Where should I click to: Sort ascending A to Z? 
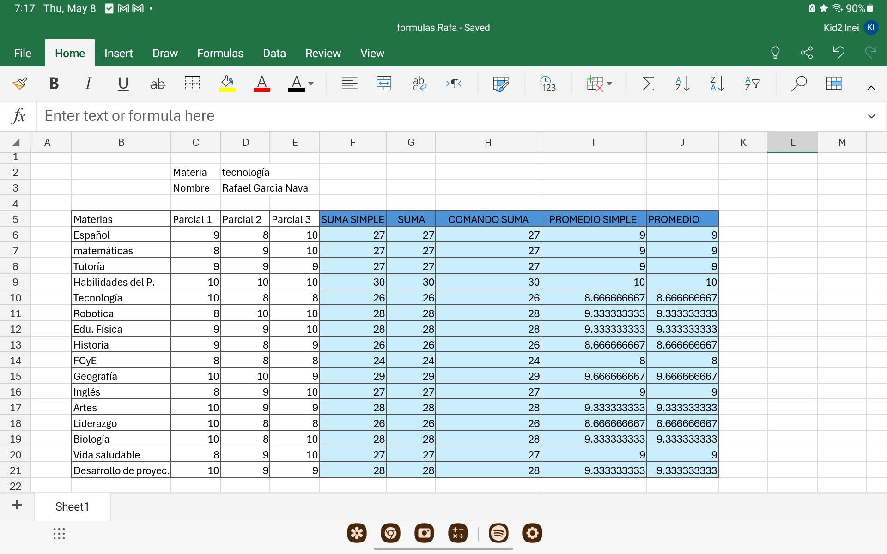coord(682,84)
